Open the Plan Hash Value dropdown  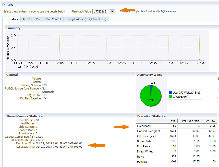tap(112, 11)
